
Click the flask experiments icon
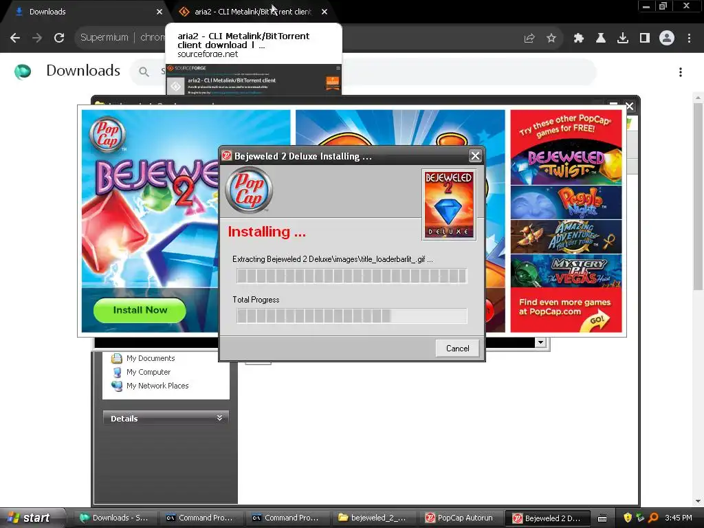pyautogui.click(x=601, y=38)
